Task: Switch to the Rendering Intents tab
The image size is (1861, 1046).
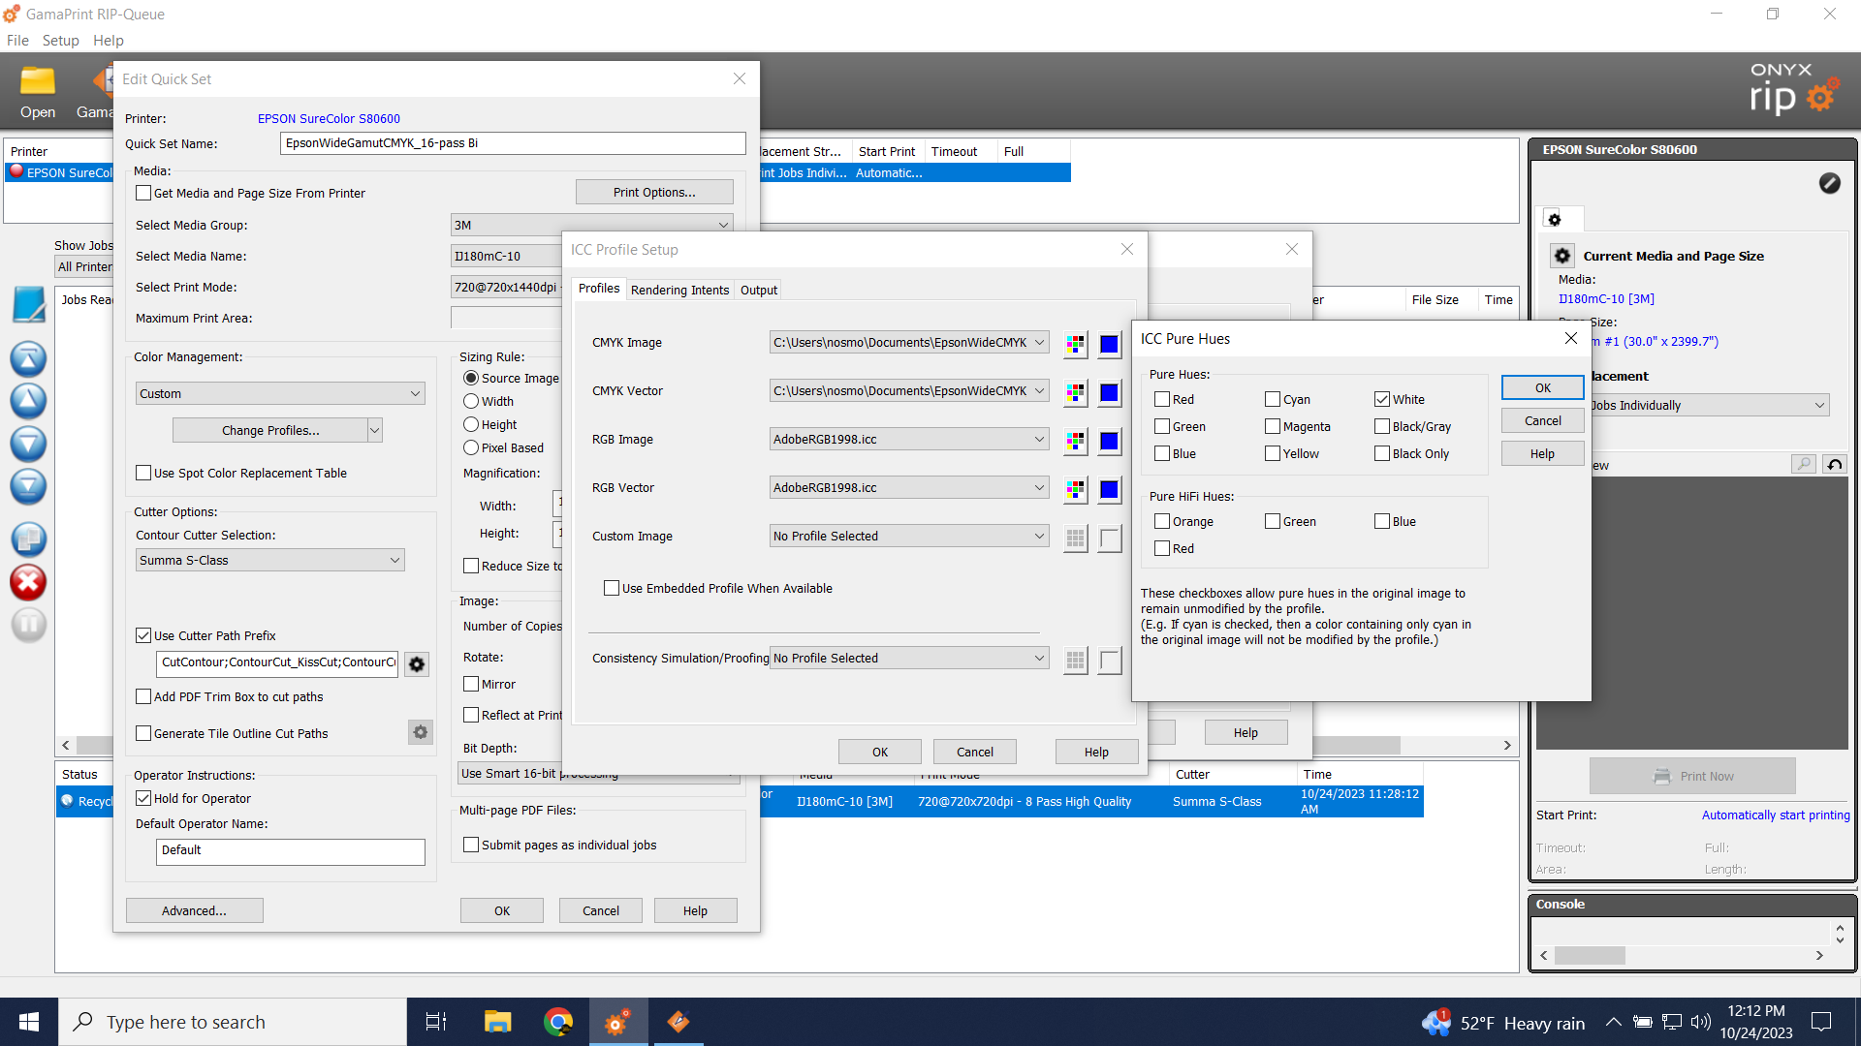Action: tap(679, 290)
